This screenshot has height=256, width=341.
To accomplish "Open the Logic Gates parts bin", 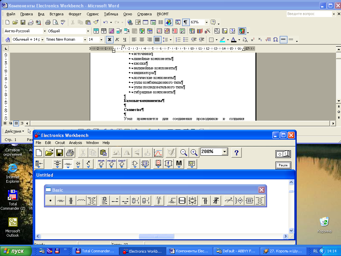I will (135, 164).
